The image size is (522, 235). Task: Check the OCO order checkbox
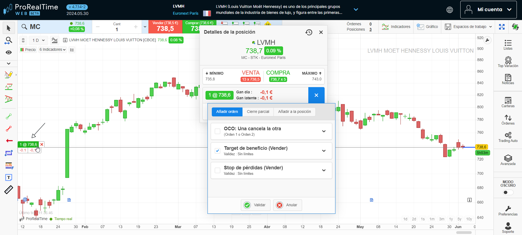tap(217, 131)
